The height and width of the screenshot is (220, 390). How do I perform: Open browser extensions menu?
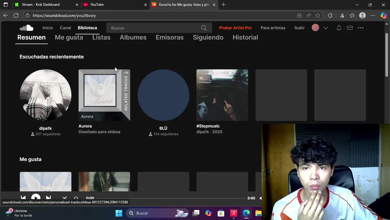[x=330, y=15]
